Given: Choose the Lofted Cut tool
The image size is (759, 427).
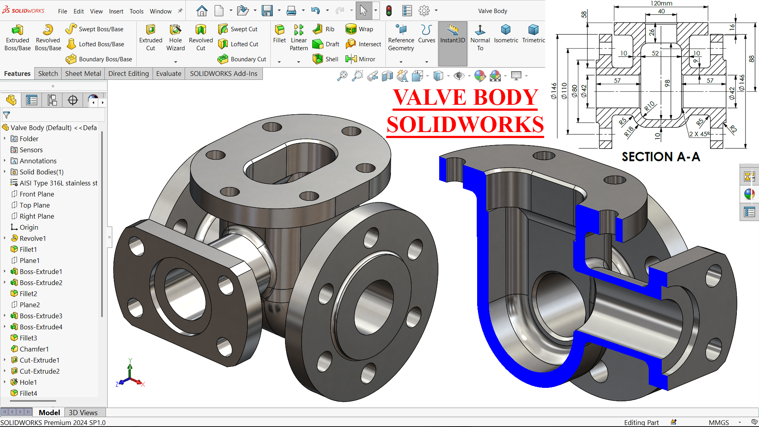Looking at the screenshot, I should 238,44.
